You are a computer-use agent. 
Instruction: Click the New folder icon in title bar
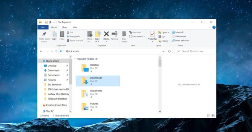click(50, 22)
